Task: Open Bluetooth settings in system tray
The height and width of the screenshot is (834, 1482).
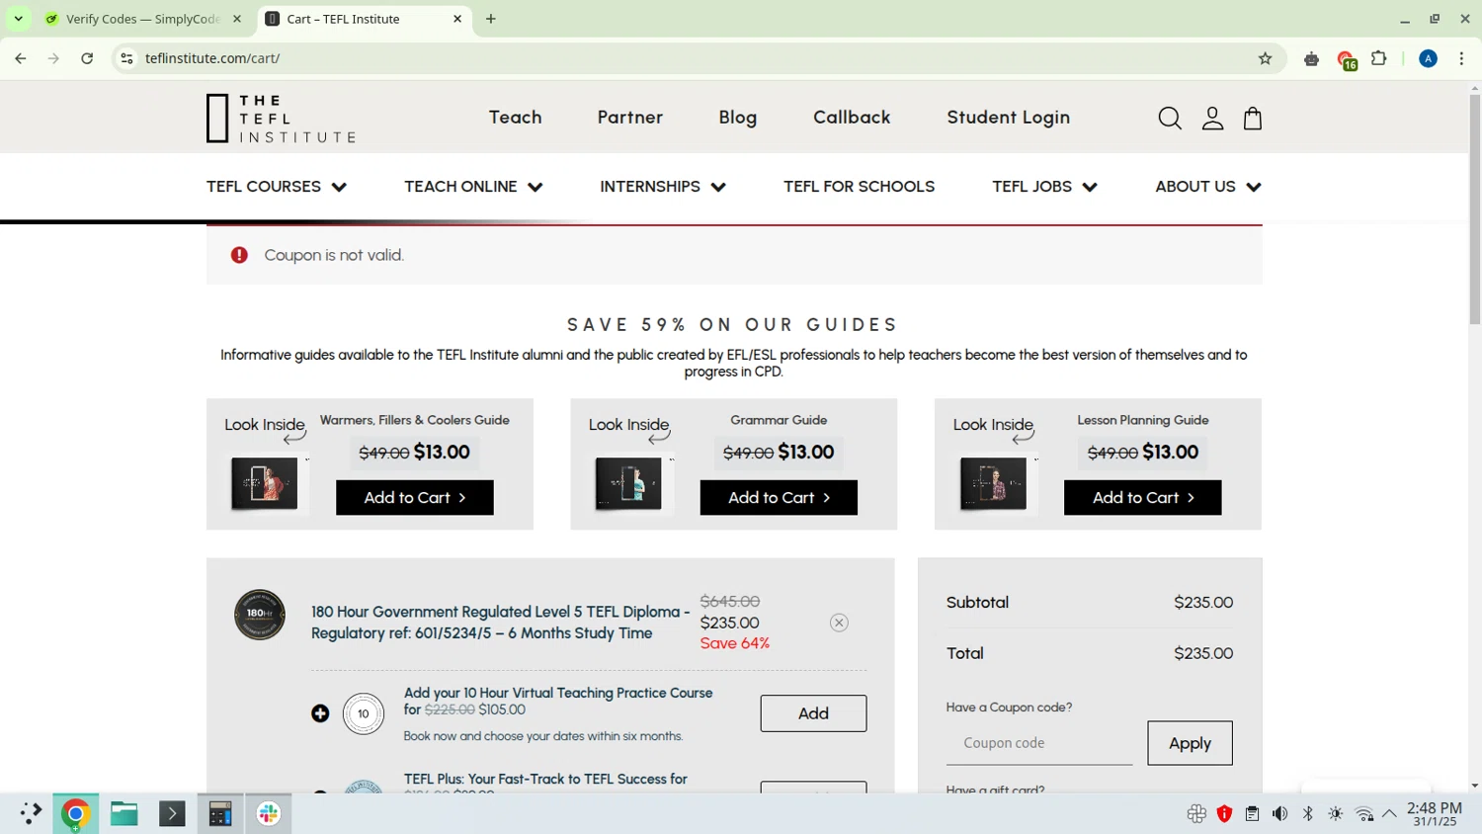Action: 1307,814
